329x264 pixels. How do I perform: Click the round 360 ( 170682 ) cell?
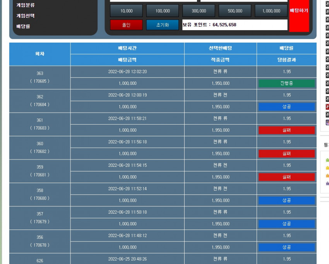click(40, 148)
